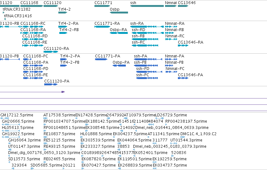Image resolution: width=267 pixels, height=170 pixels.
Task: Select EST SD13573.5prime
Action: click(24, 159)
